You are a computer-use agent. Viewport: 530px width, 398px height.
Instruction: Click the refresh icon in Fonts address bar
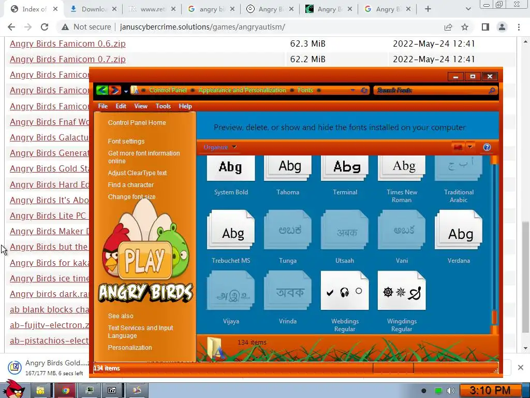pyautogui.click(x=364, y=90)
